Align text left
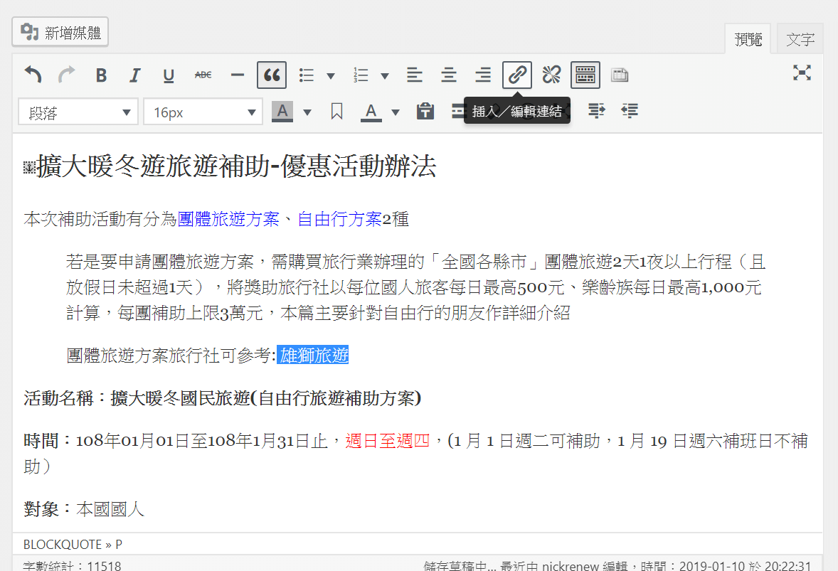The height and width of the screenshot is (571, 838). (414, 75)
